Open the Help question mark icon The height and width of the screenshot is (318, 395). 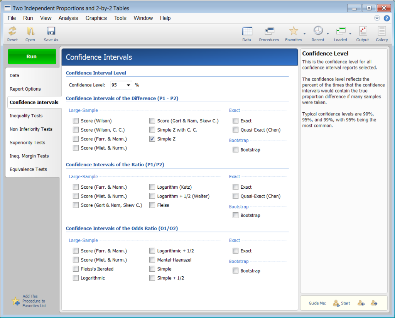(387, 18)
